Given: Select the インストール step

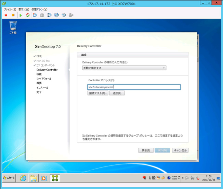Looking at the screenshot, I should coord(42,88).
